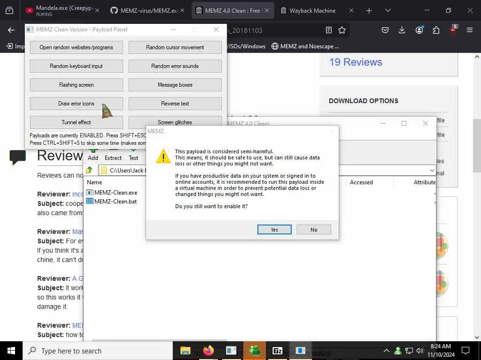This screenshot has height=360, width=481.
Task: Bookmark this page with the star
Action: point(342,30)
